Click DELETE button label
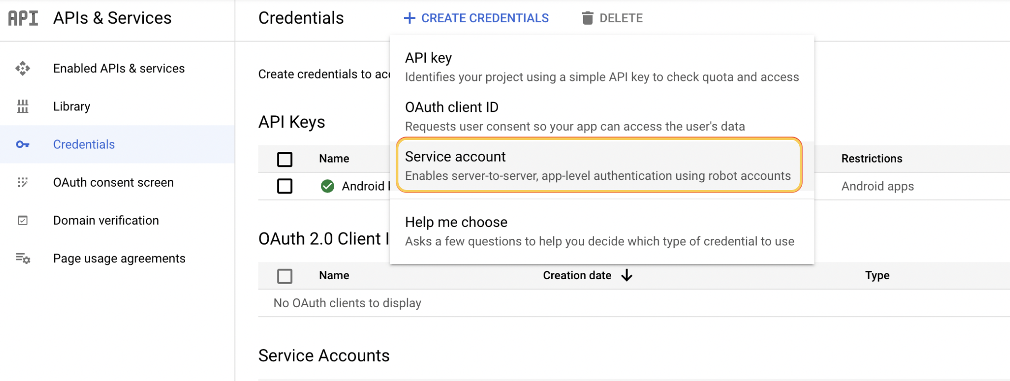The height and width of the screenshot is (381, 1010). click(621, 18)
